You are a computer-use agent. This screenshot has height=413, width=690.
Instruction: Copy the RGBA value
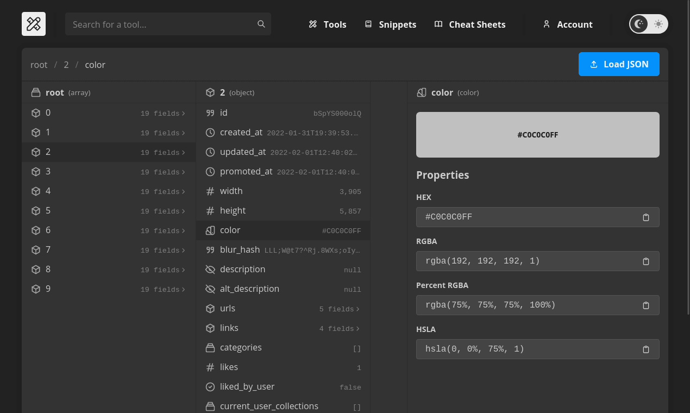pyautogui.click(x=646, y=261)
